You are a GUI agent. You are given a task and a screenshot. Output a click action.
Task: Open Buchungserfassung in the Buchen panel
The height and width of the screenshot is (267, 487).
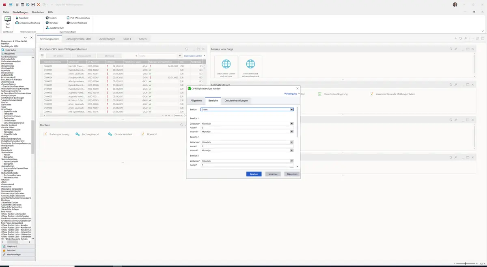56,134
